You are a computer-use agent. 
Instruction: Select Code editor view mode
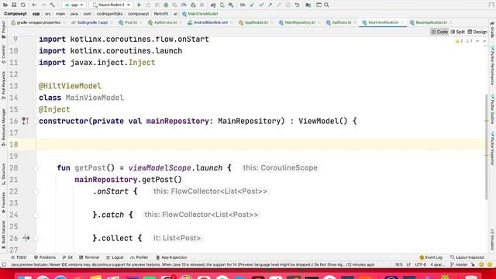click(439, 32)
